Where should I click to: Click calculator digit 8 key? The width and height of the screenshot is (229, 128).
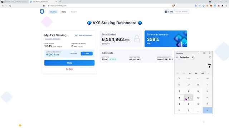189,91
